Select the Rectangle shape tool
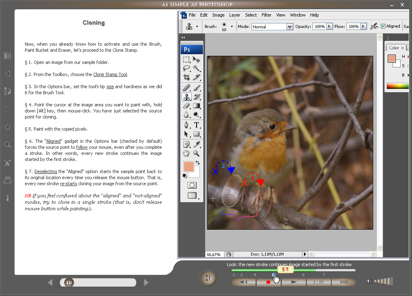This screenshot has width=412, height=296. [x=196, y=134]
